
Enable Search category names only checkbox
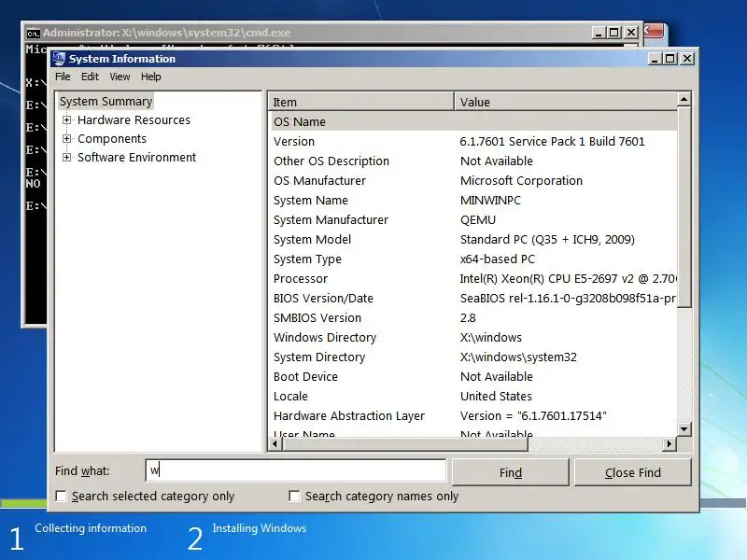point(294,497)
